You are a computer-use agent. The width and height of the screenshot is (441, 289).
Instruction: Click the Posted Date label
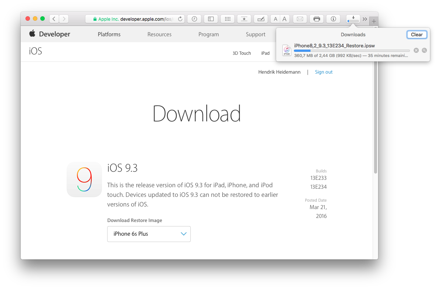coord(316,200)
